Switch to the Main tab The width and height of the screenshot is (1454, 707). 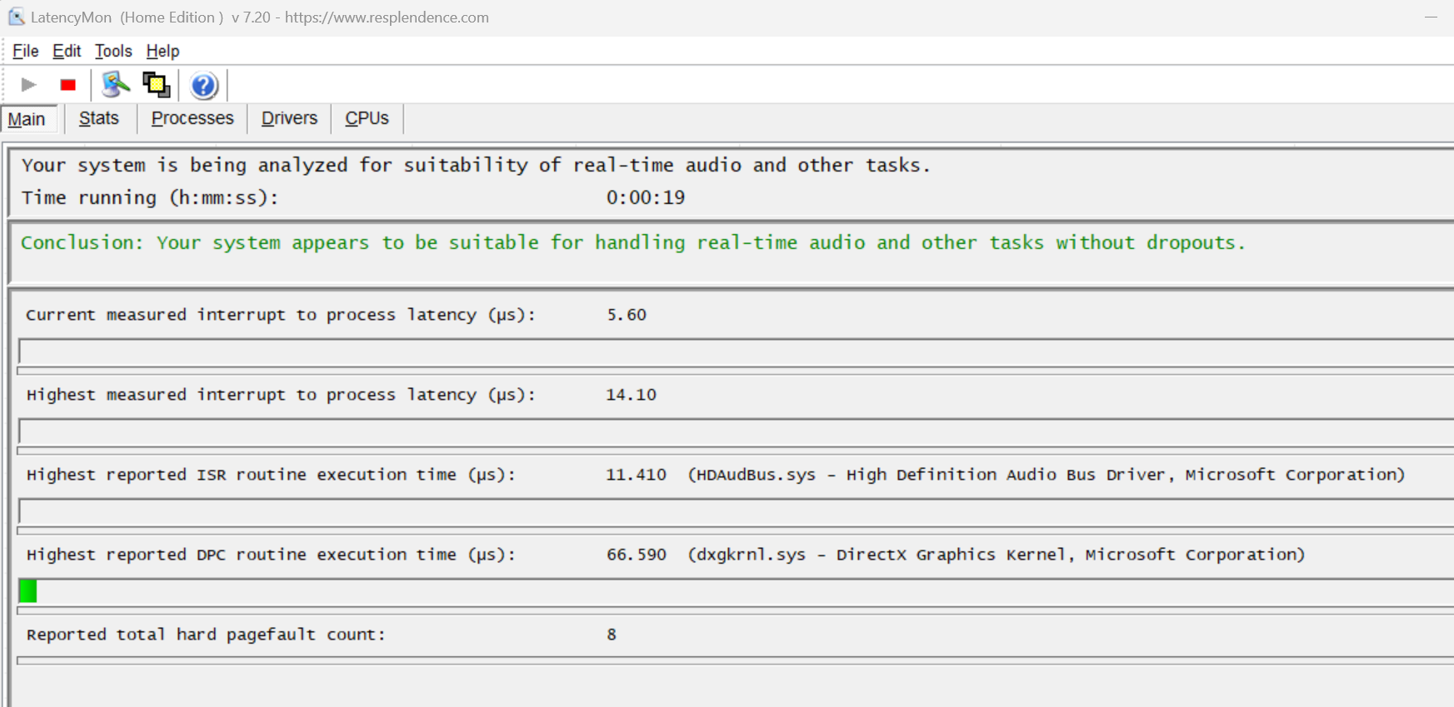click(29, 119)
